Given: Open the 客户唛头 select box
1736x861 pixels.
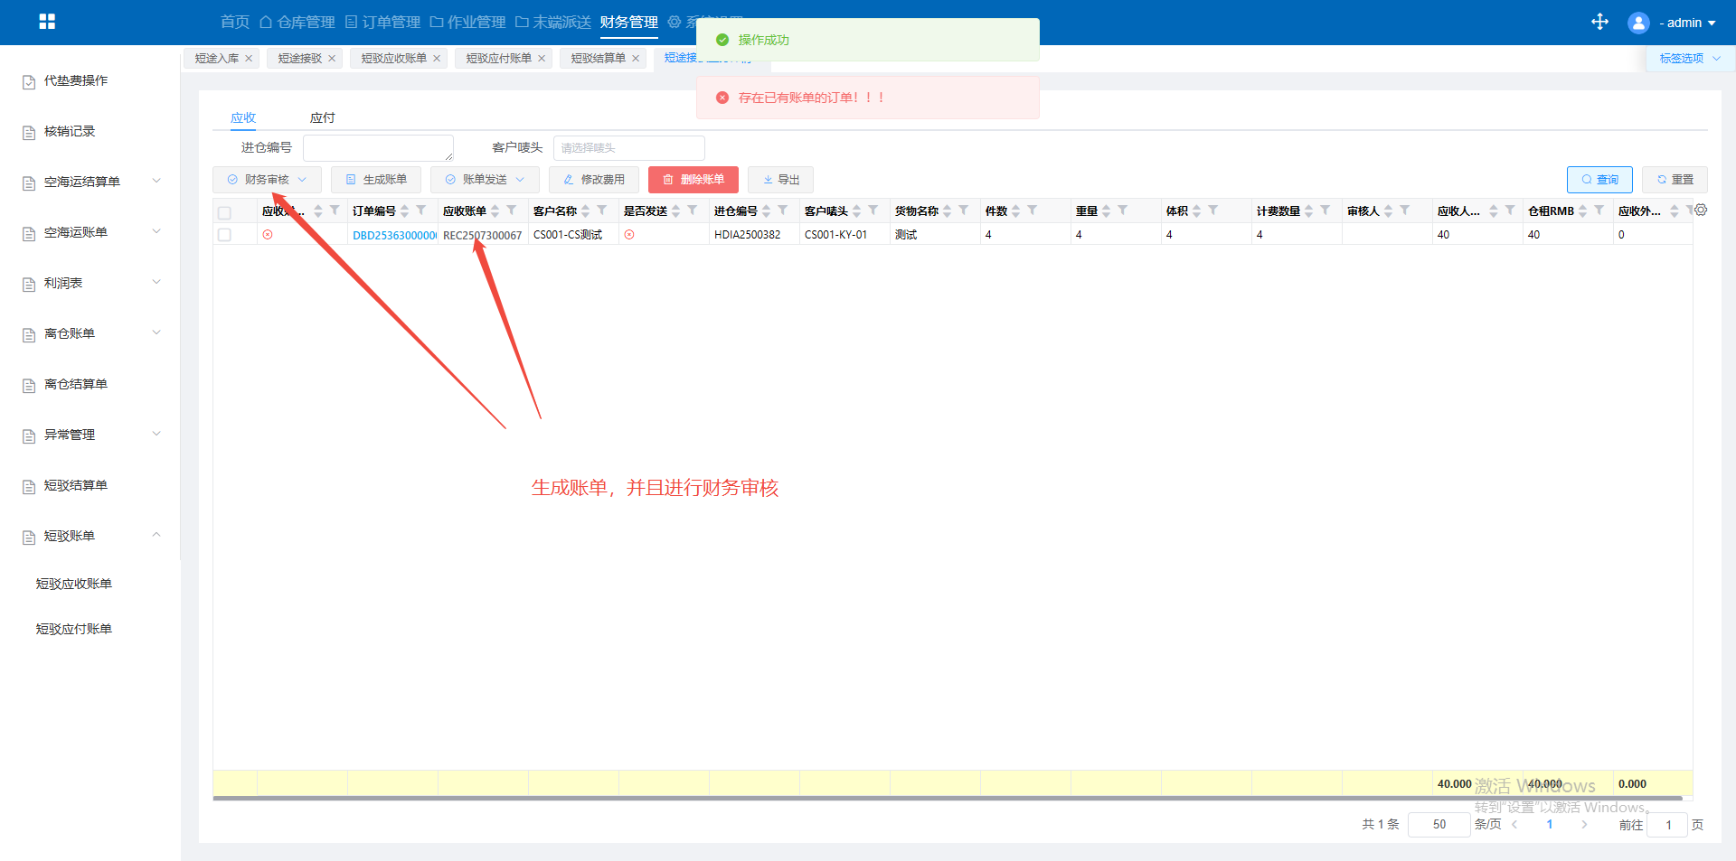Looking at the screenshot, I should click(628, 148).
